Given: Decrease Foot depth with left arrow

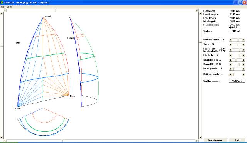Looking at the screenshot, I should tap(230, 50).
